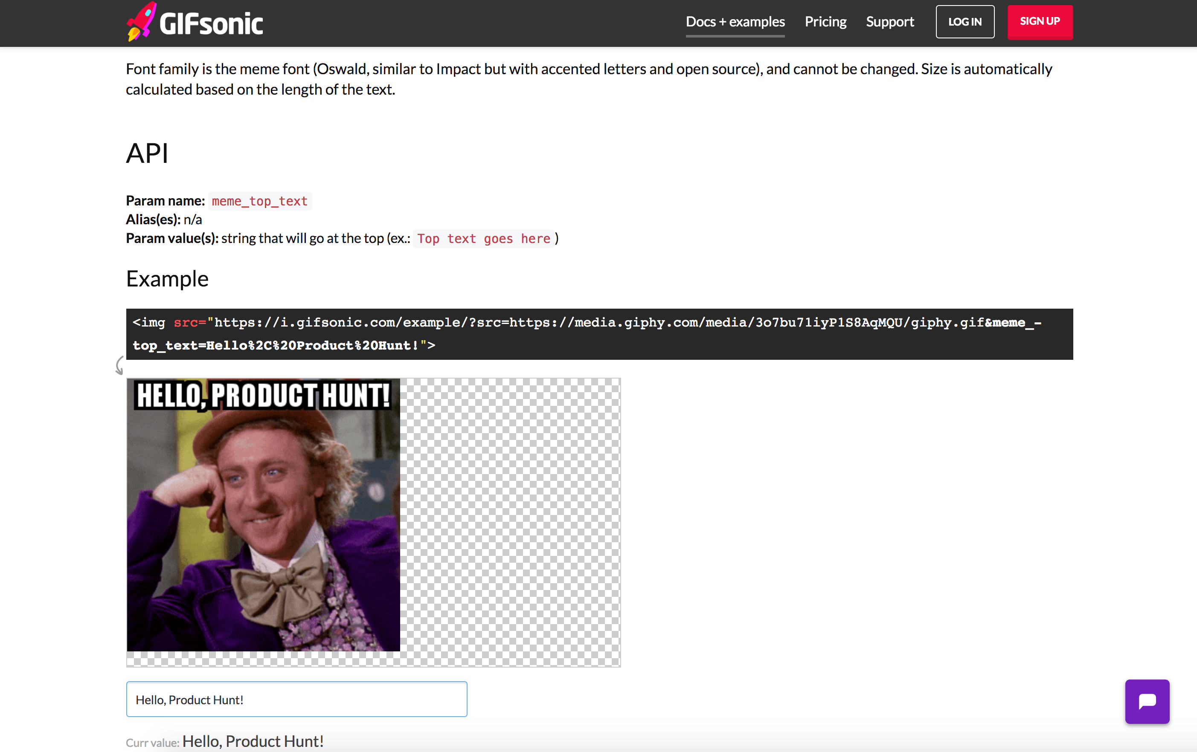Click the Oswald font description paragraph
1197x752 pixels.
[589, 79]
